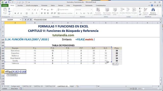Image resolution: width=163 pixels, height=91 pixels.
Task: Click the percent style button
Action: click(81, 13)
